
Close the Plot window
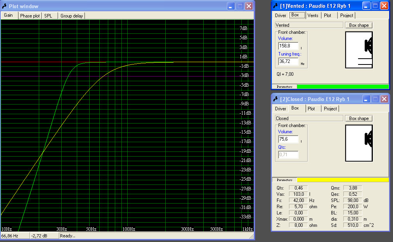(x=249, y=6)
